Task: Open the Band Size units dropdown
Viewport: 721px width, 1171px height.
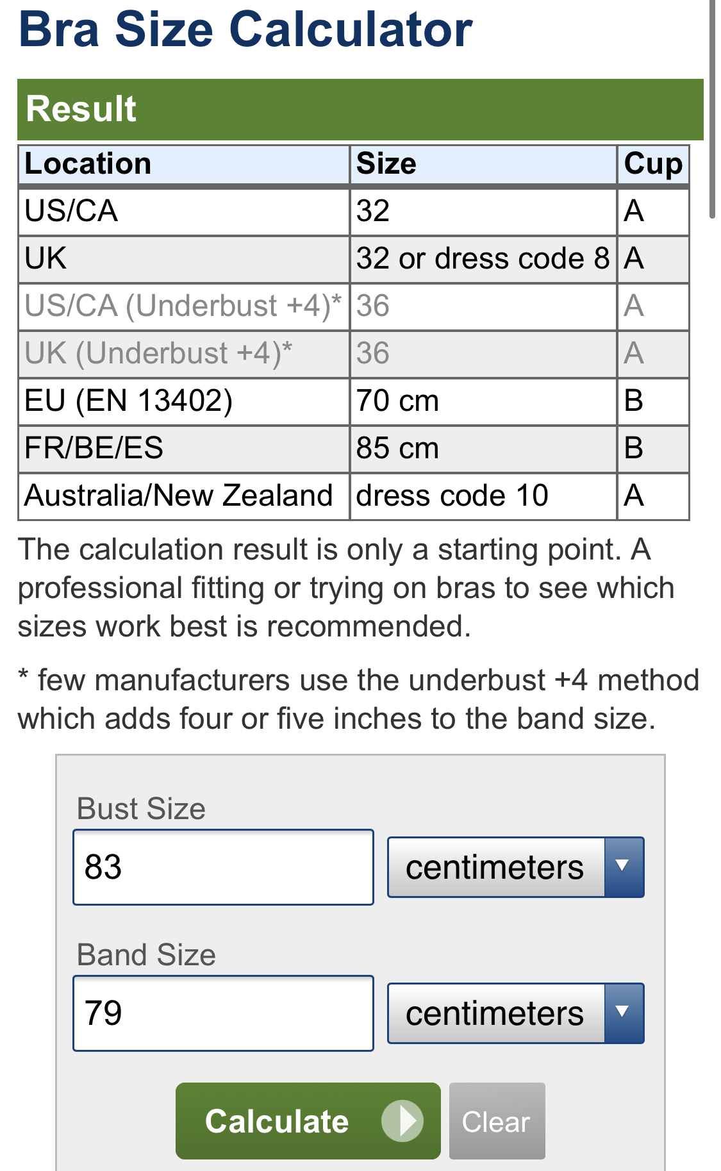Action: pyautogui.click(x=515, y=1013)
